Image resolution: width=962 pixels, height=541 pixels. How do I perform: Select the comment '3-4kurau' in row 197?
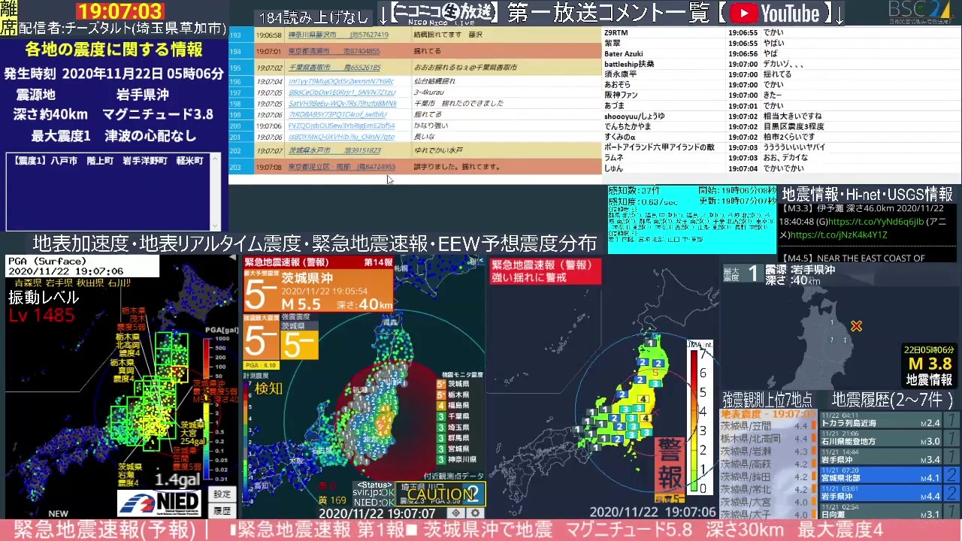[x=429, y=92]
